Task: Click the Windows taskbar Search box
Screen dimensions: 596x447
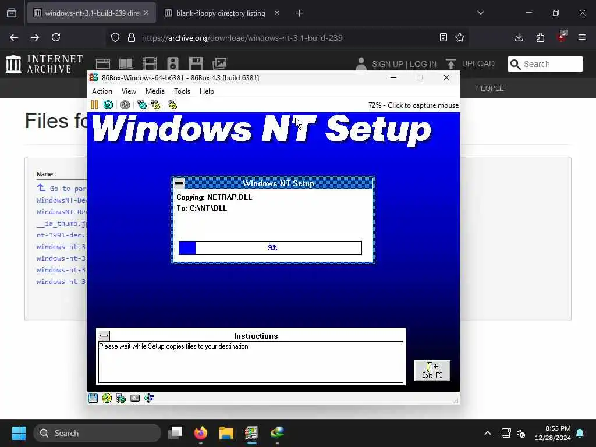Action: point(97,433)
